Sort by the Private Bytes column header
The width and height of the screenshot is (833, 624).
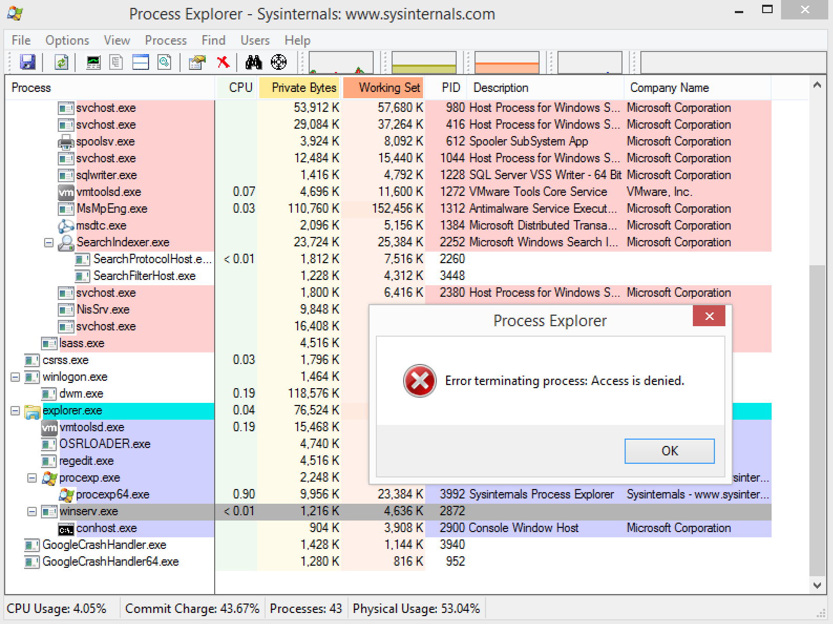tap(300, 88)
